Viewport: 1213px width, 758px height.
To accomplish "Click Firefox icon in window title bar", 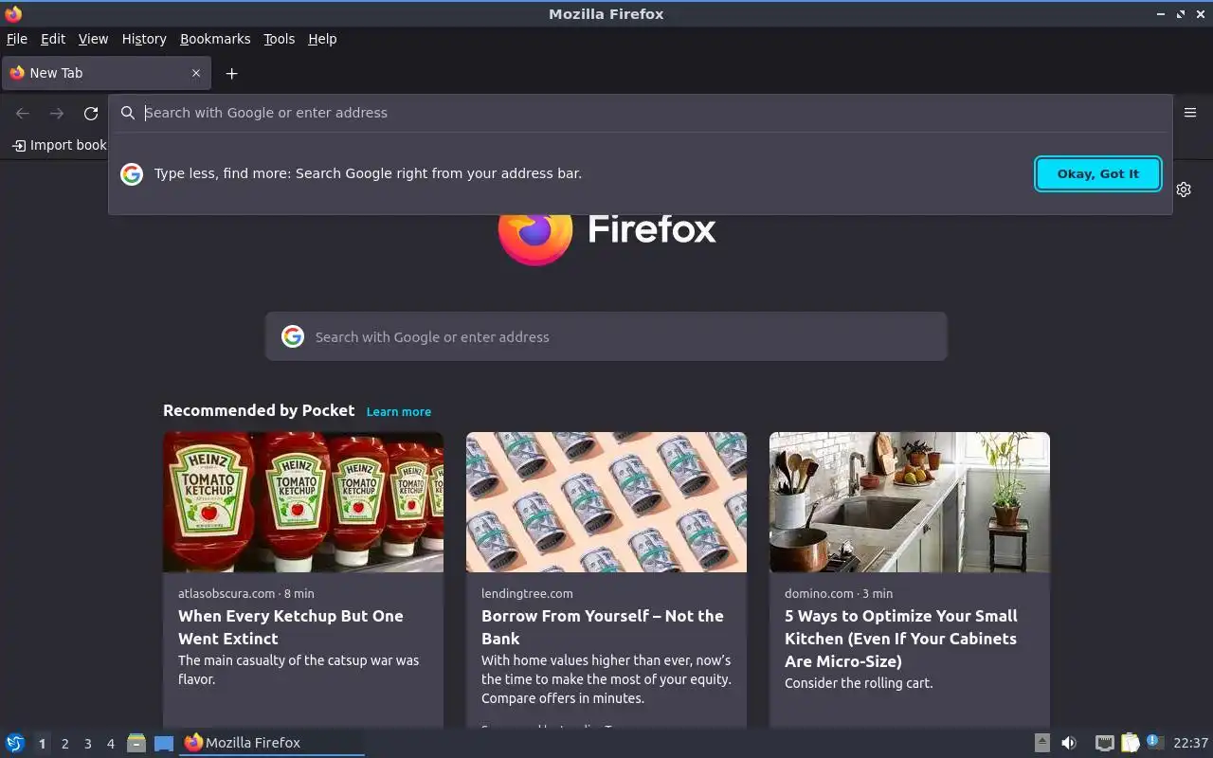I will point(13,13).
